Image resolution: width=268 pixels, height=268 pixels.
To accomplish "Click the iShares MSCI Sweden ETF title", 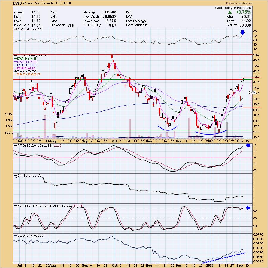I will tap(42, 3).
